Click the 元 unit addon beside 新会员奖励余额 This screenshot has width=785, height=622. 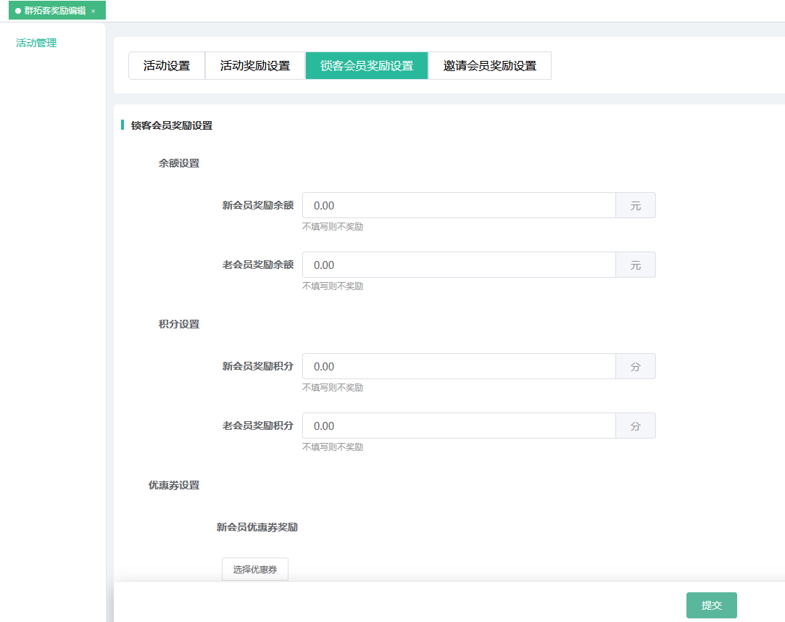[636, 206]
